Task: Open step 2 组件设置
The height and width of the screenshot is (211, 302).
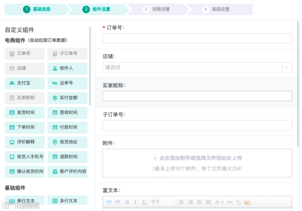Action: [96, 9]
